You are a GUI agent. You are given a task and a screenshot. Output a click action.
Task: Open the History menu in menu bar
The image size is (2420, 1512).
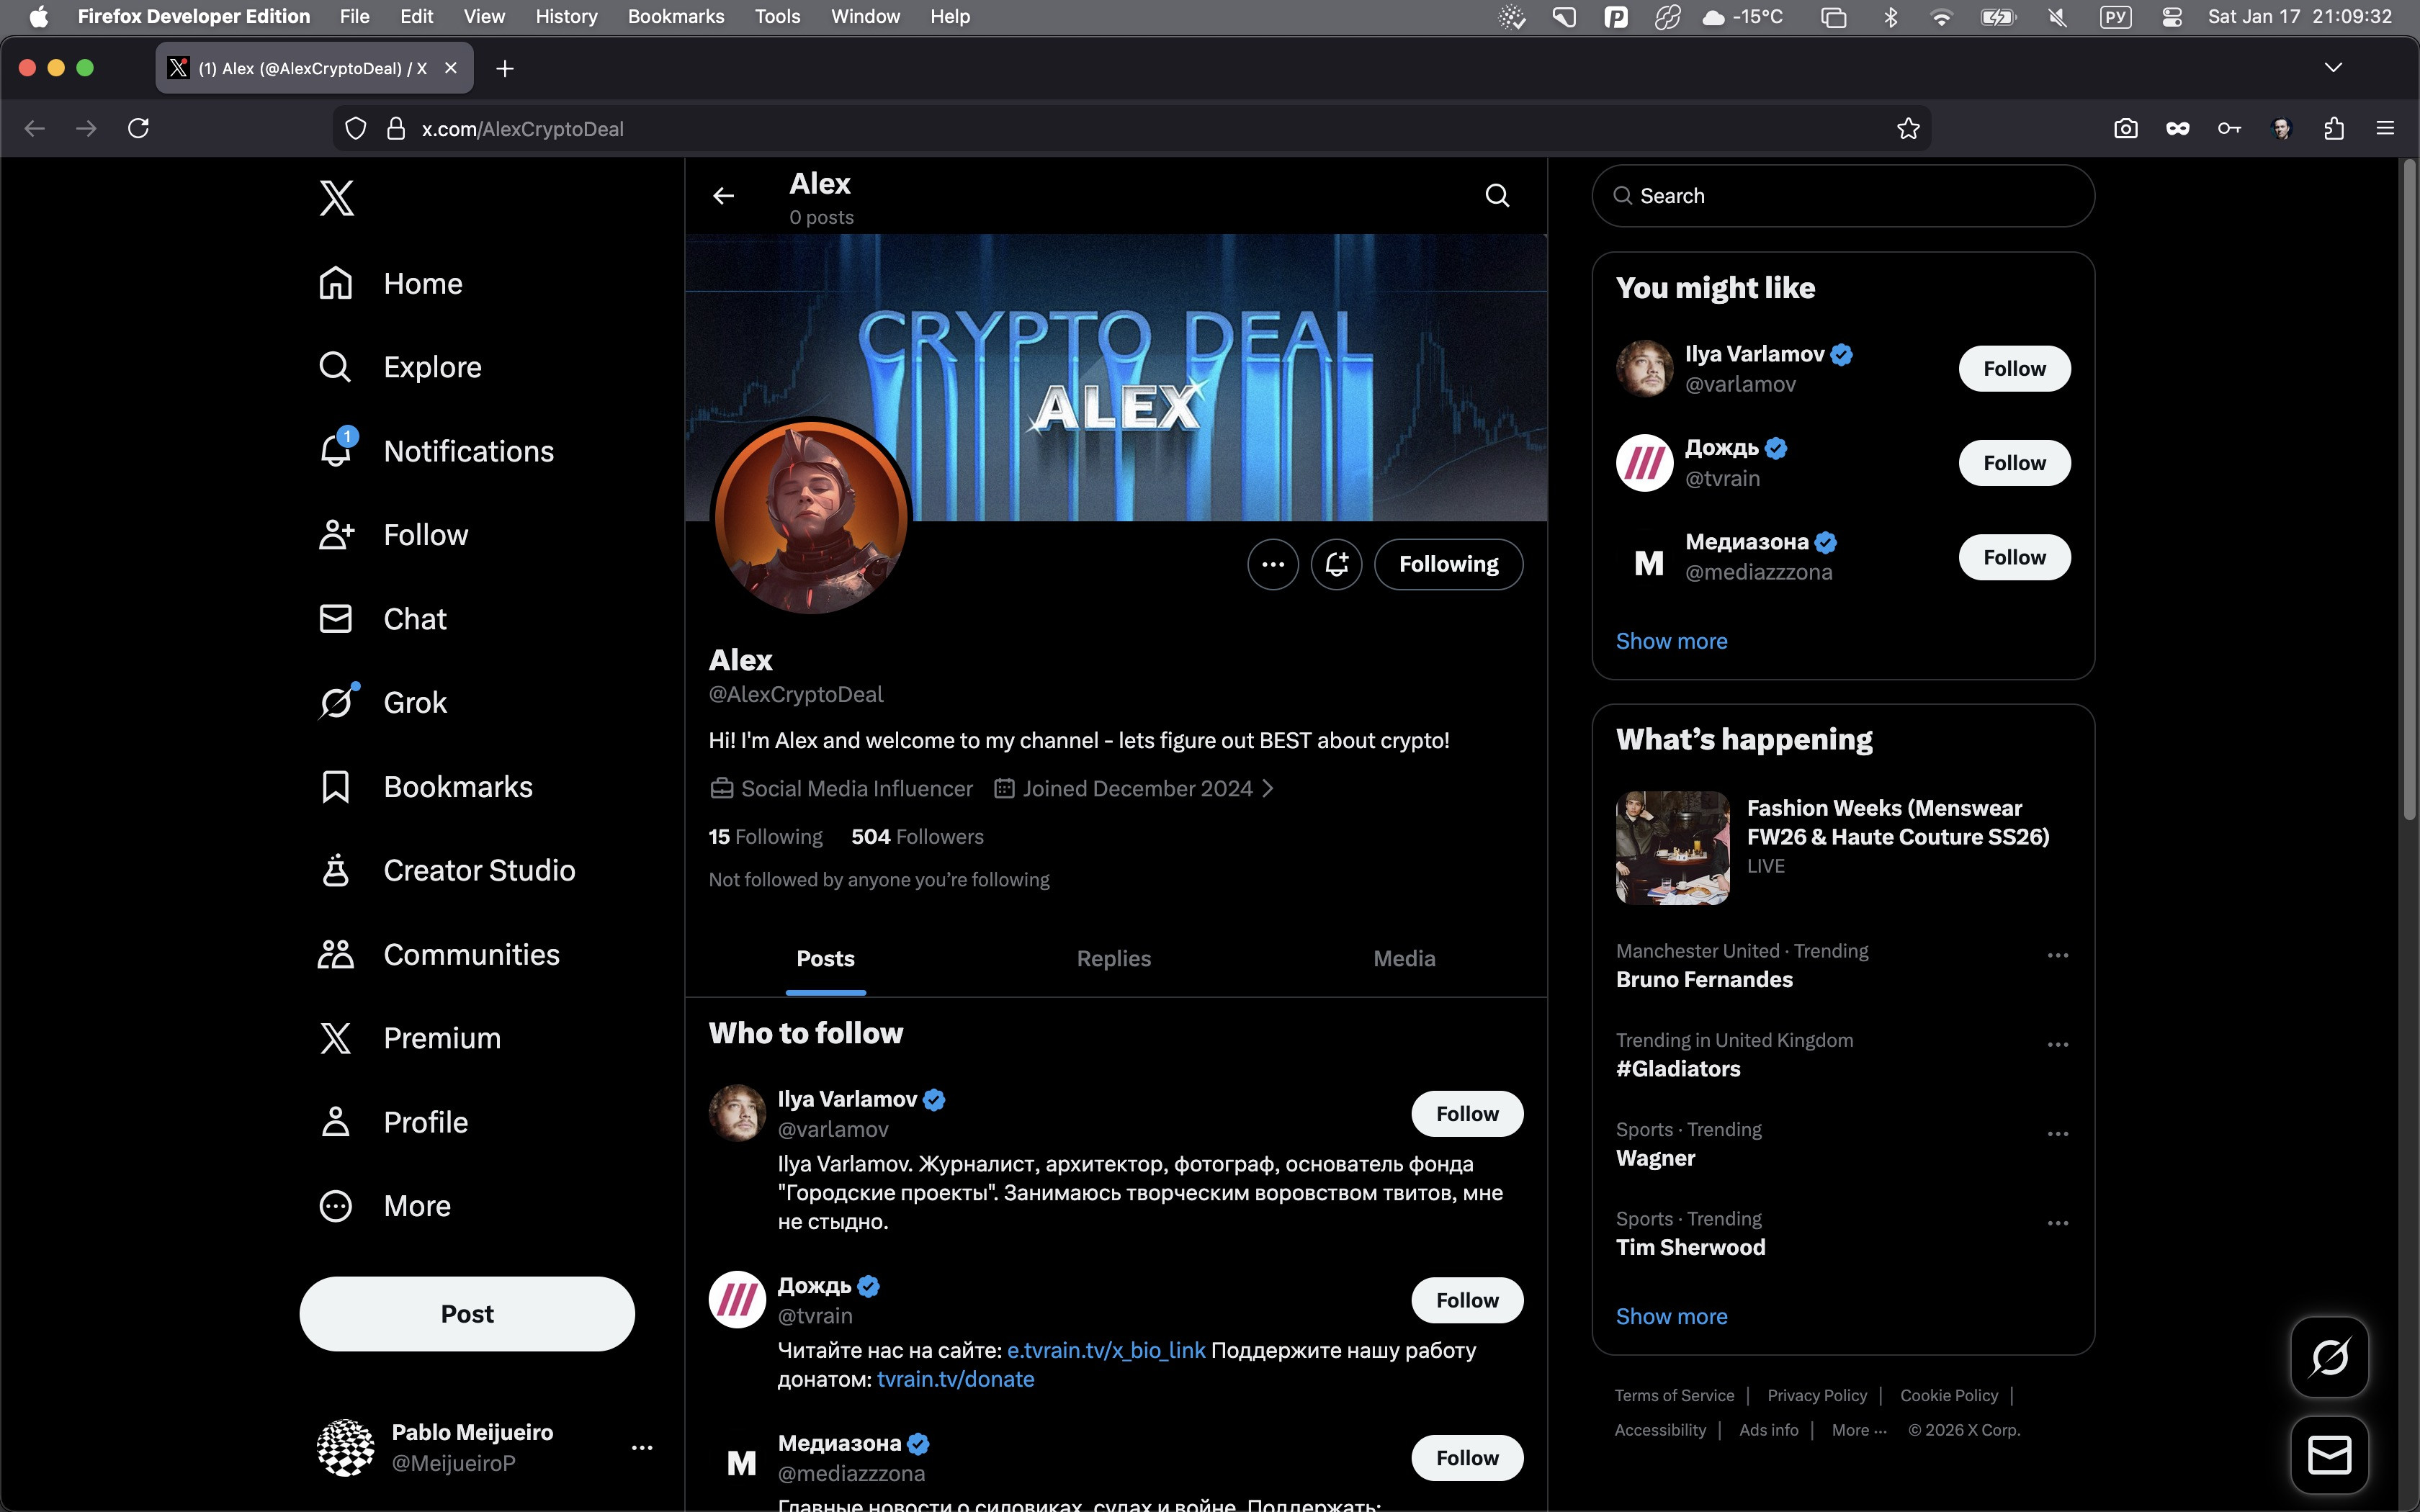[566, 16]
